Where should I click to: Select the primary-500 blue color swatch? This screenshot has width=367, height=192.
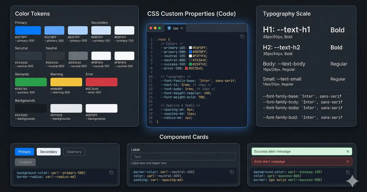coord(28,30)
